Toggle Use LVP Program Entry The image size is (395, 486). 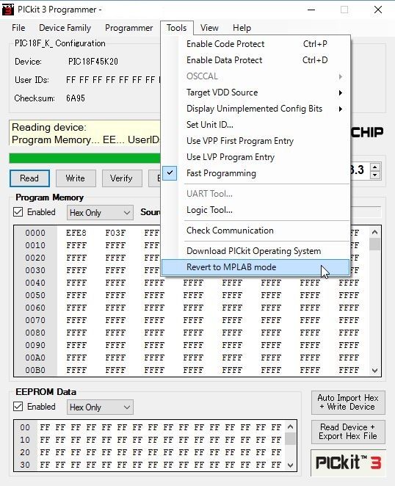click(256, 157)
